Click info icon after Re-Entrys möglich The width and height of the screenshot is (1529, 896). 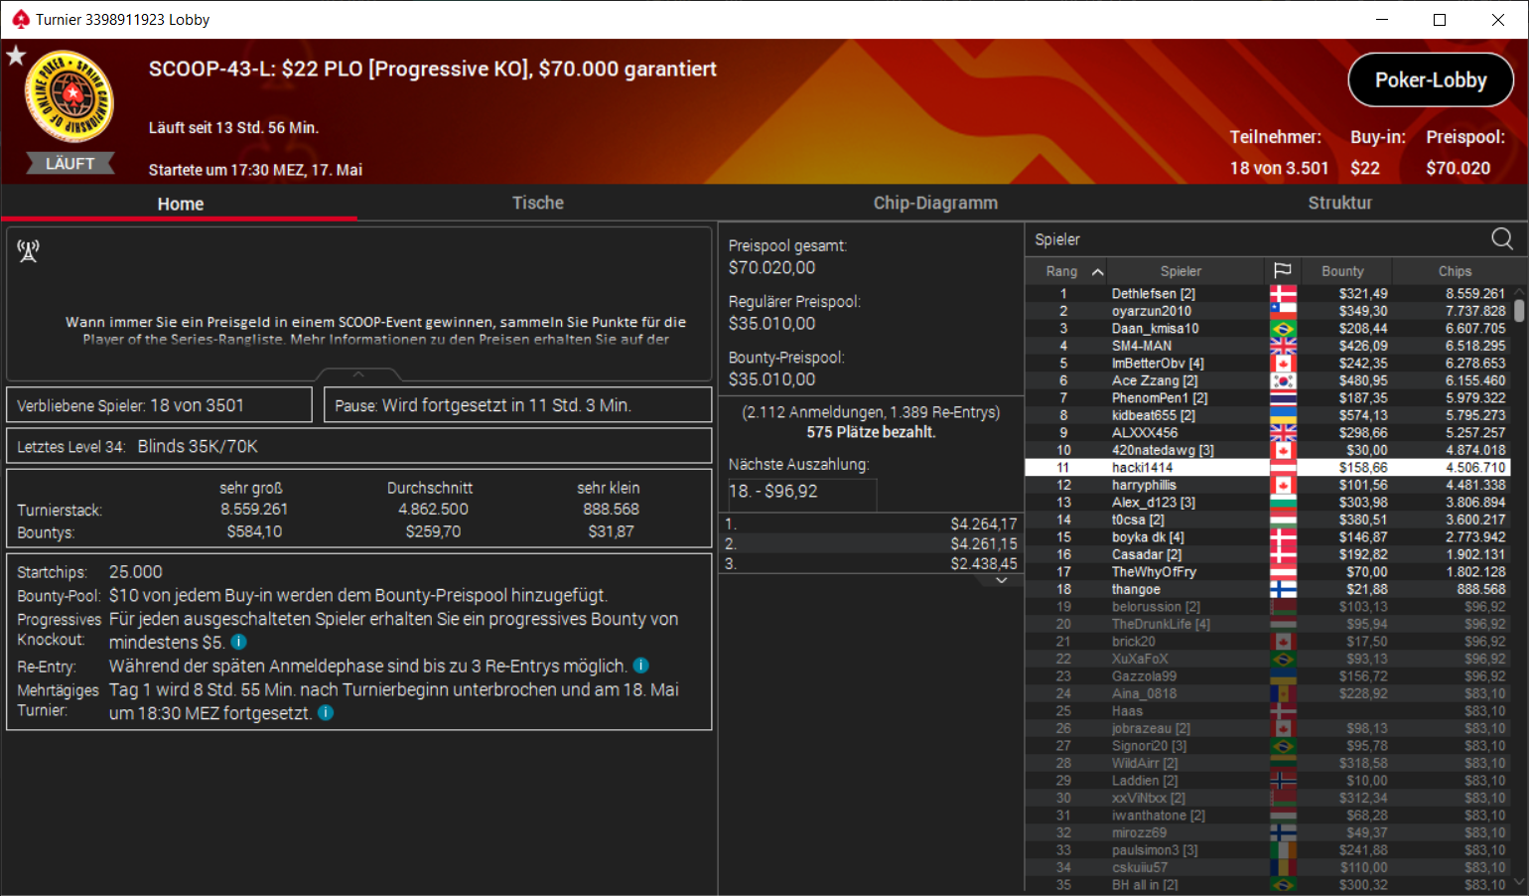(641, 666)
